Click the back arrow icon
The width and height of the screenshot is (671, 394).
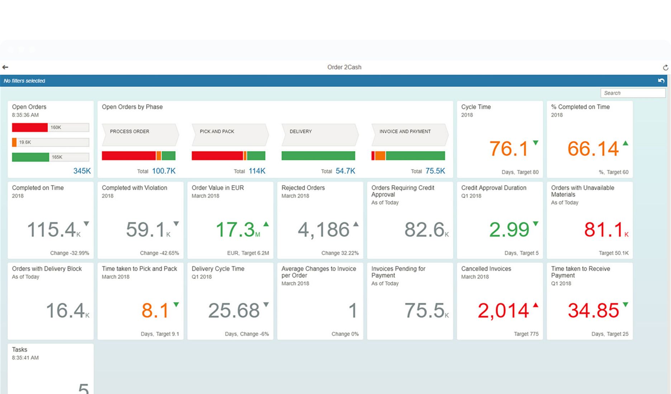[5, 67]
